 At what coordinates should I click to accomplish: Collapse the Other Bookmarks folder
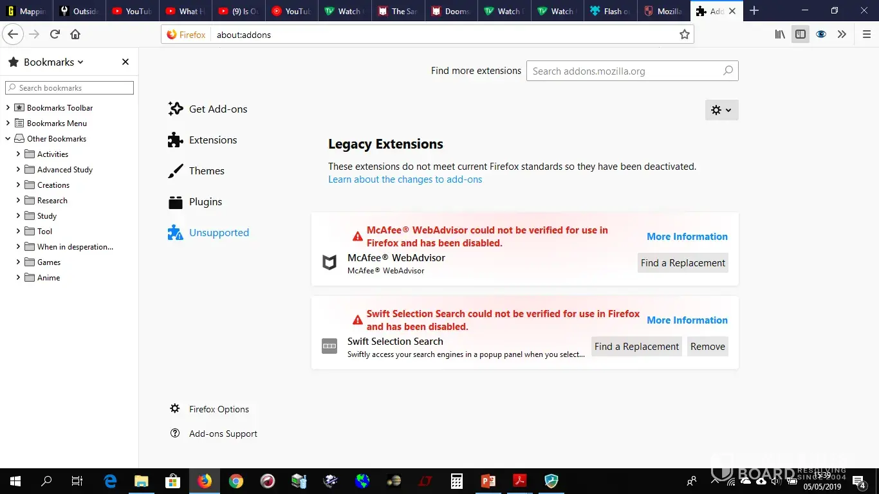click(x=8, y=138)
